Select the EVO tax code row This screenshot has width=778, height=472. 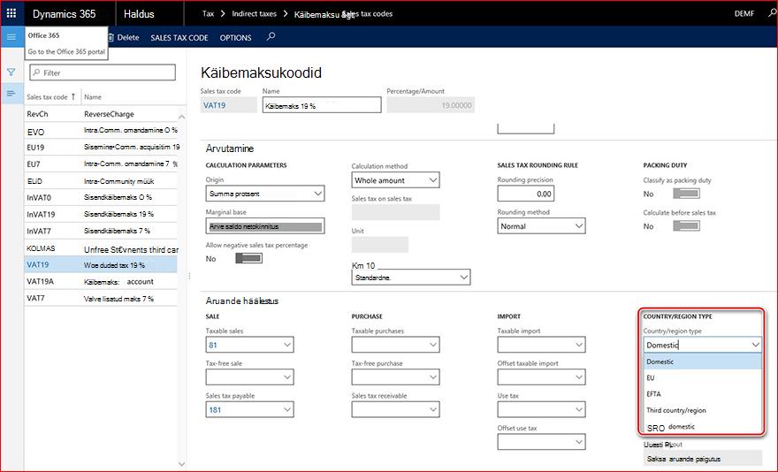(x=101, y=131)
